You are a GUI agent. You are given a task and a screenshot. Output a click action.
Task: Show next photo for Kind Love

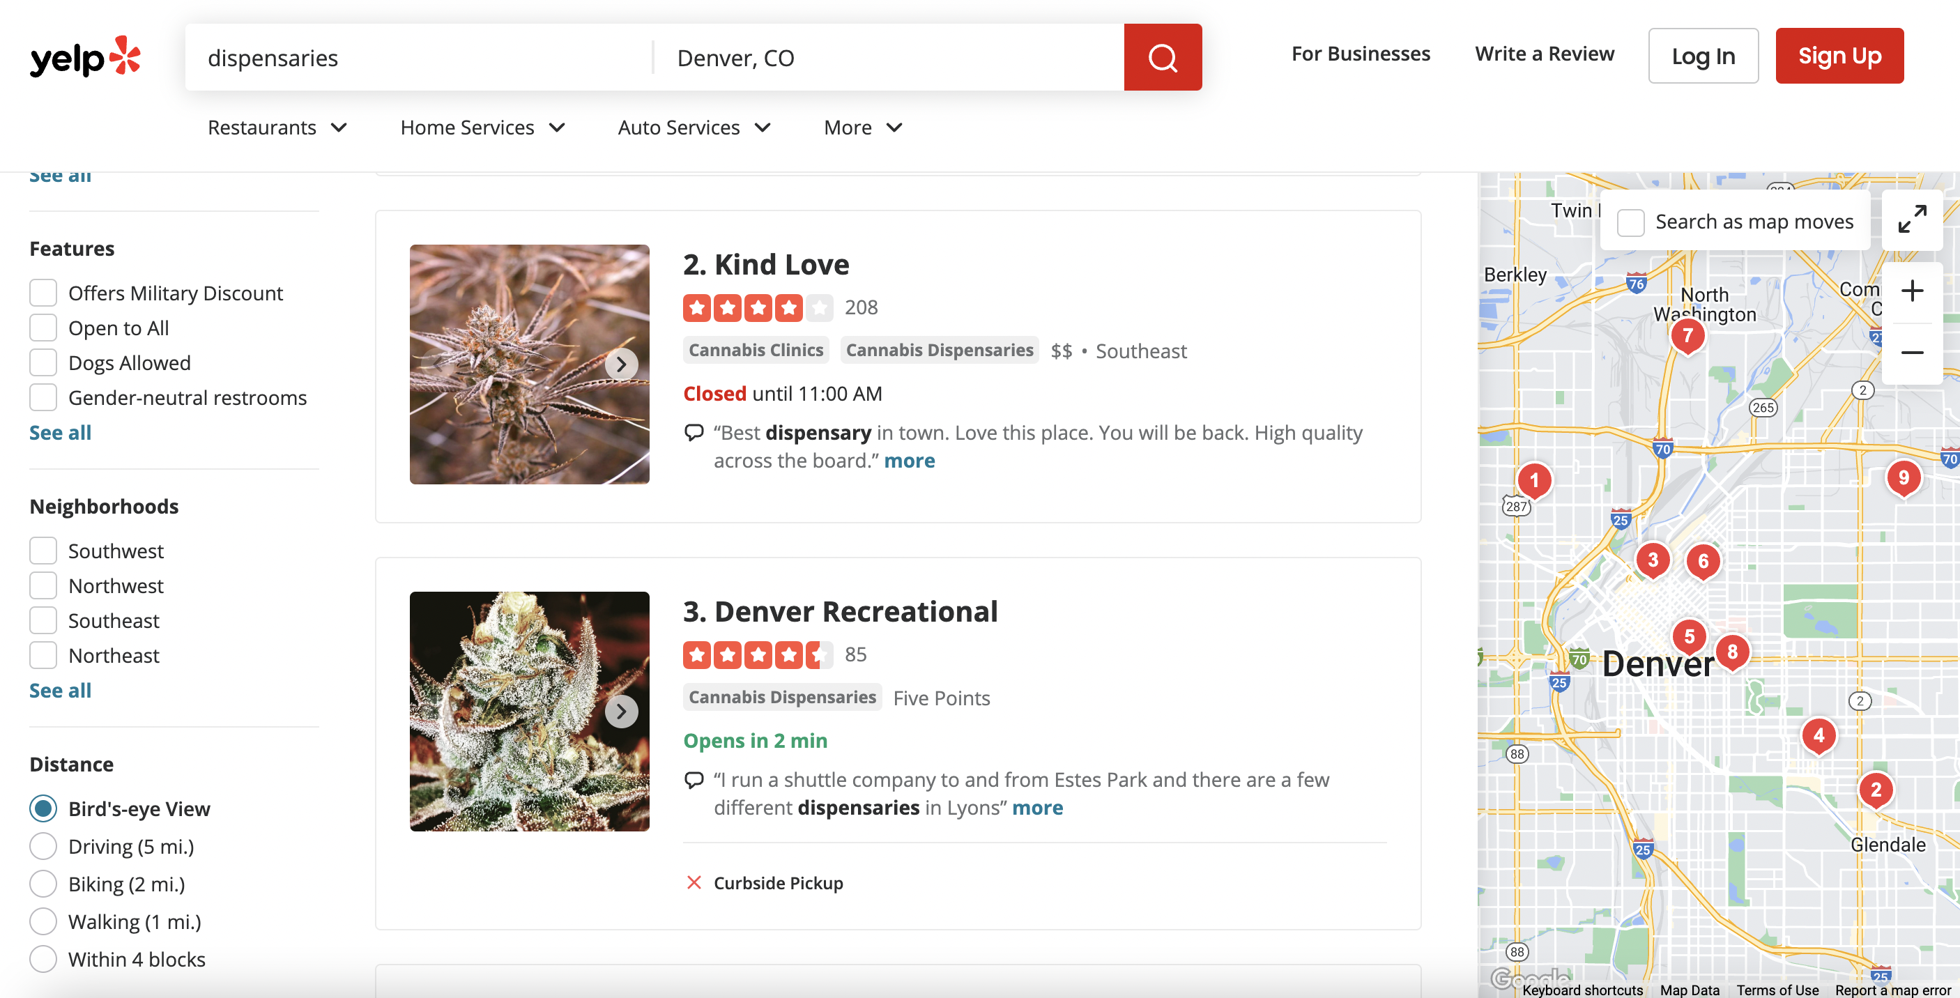[621, 364]
